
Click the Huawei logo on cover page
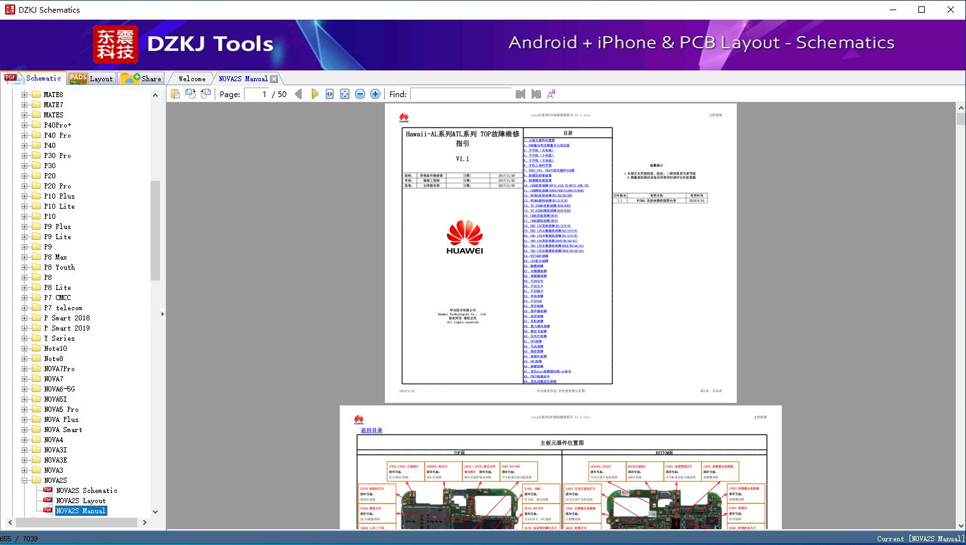464,237
